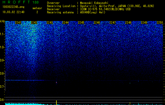Click the meteor label

[x=37, y=8]
